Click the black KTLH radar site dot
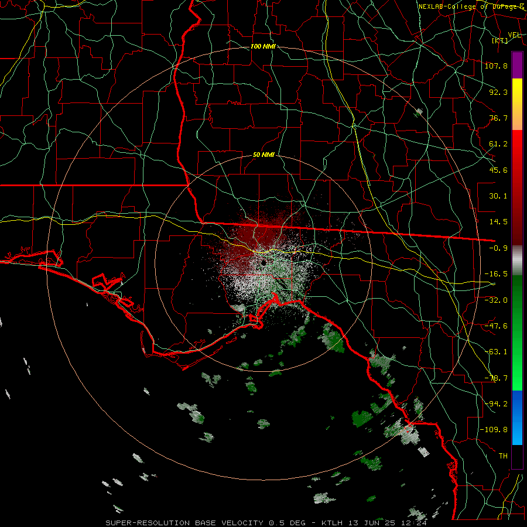The width and height of the screenshot is (527, 527). [264, 262]
